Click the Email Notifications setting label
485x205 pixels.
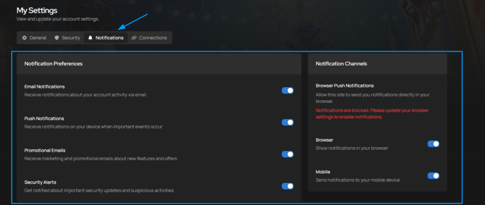point(45,86)
